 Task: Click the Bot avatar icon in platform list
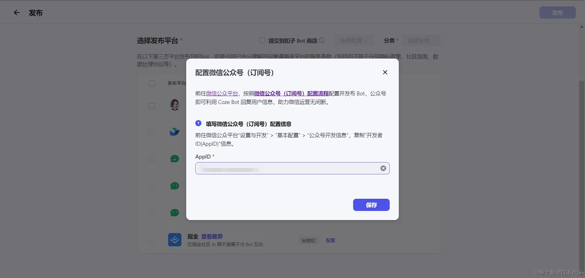click(x=174, y=105)
